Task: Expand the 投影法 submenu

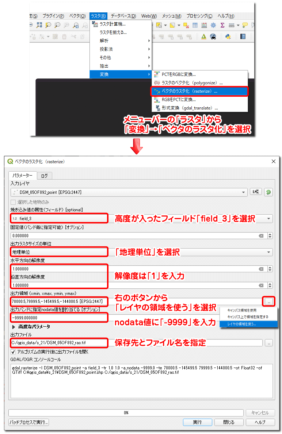Action: pyautogui.click(x=121, y=49)
